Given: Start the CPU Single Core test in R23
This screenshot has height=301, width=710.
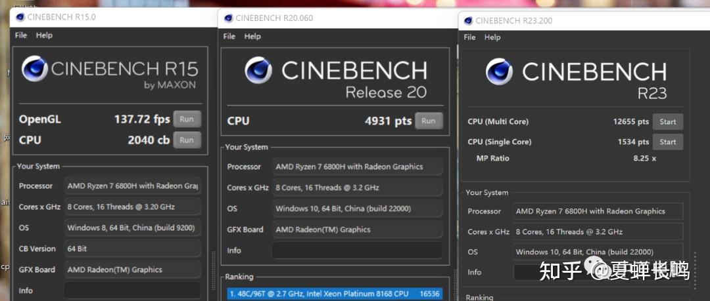Looking at the screenshot, I should tap(667, 142).
